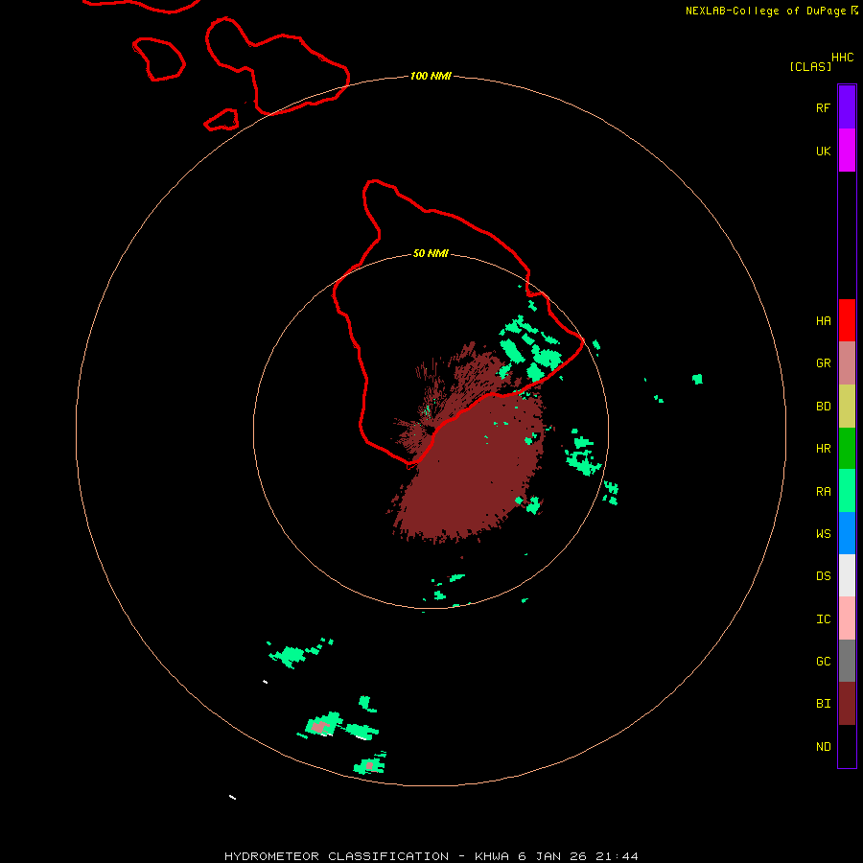Click the RF legend label
Image resolution: width=863 pixels, height=863 pixels.
[x=823, y=107]
